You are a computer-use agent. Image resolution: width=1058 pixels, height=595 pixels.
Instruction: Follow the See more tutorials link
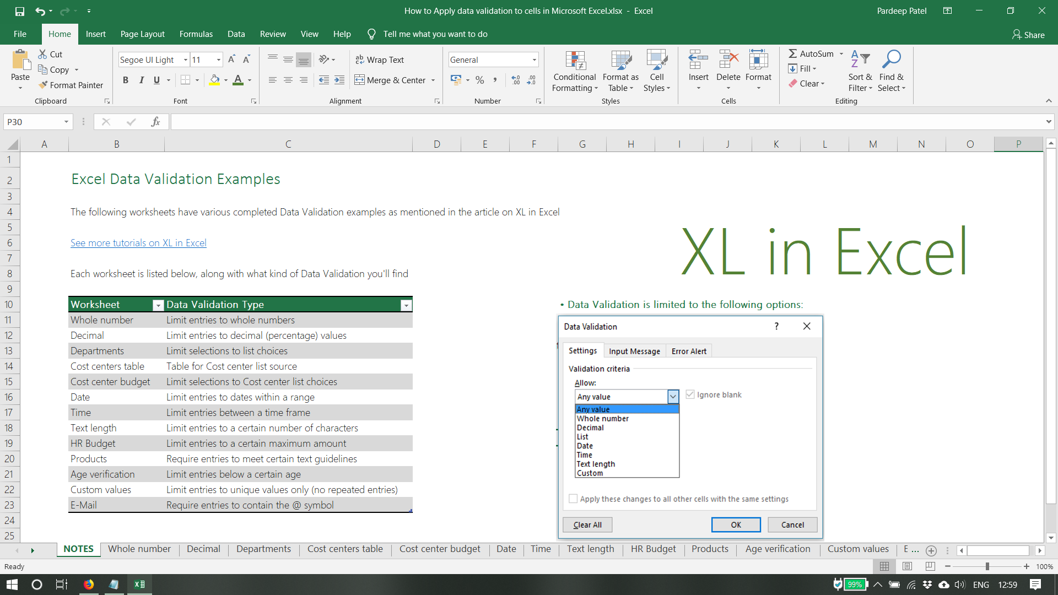pyautogui.click(x=138, y=242)
